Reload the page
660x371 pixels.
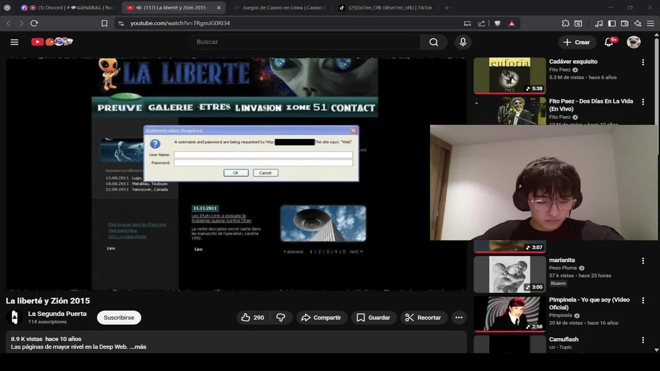coord(34,23)
